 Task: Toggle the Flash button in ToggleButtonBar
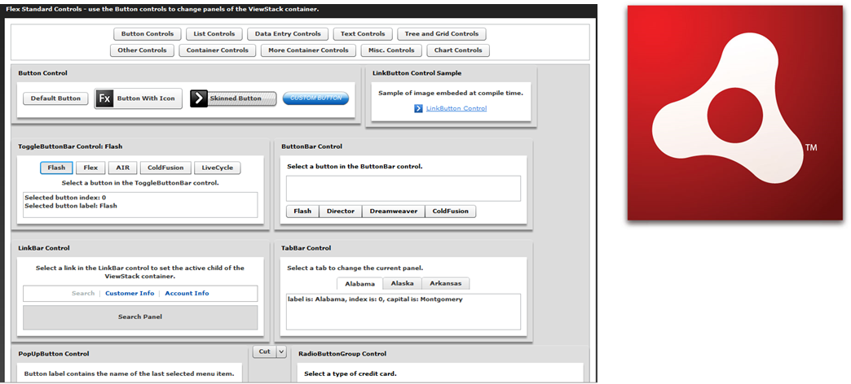(56, 168)
